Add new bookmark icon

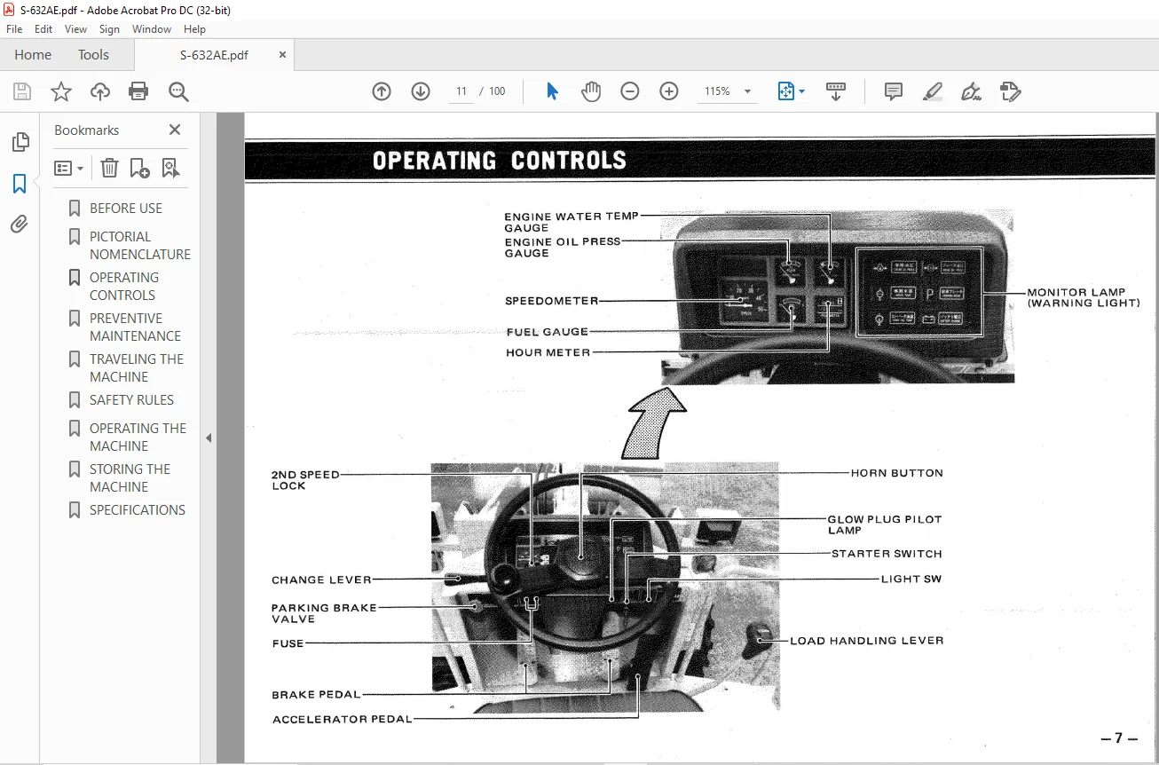139,168
